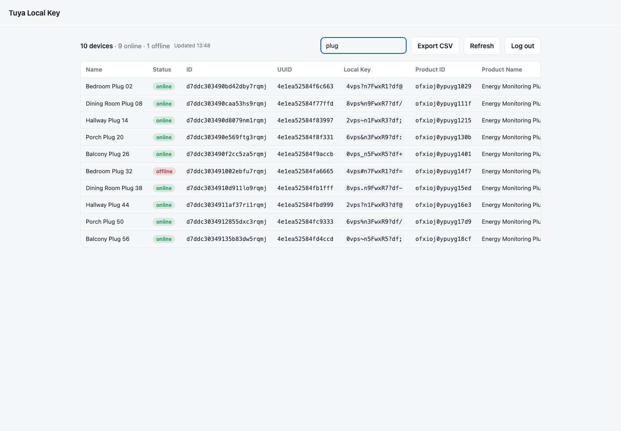Click the online badge for Porch Plug 20
Viewport: 621px width, 431px height.
tap(164, 137)
